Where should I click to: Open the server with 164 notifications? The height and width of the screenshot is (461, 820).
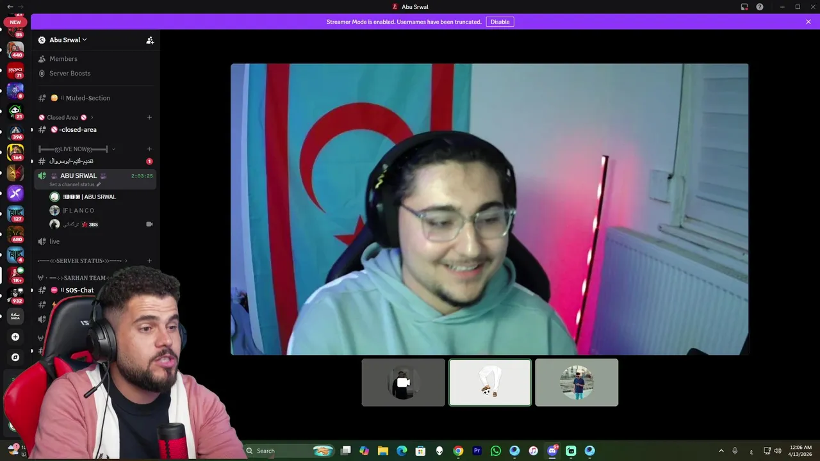[x=15, y=152]
